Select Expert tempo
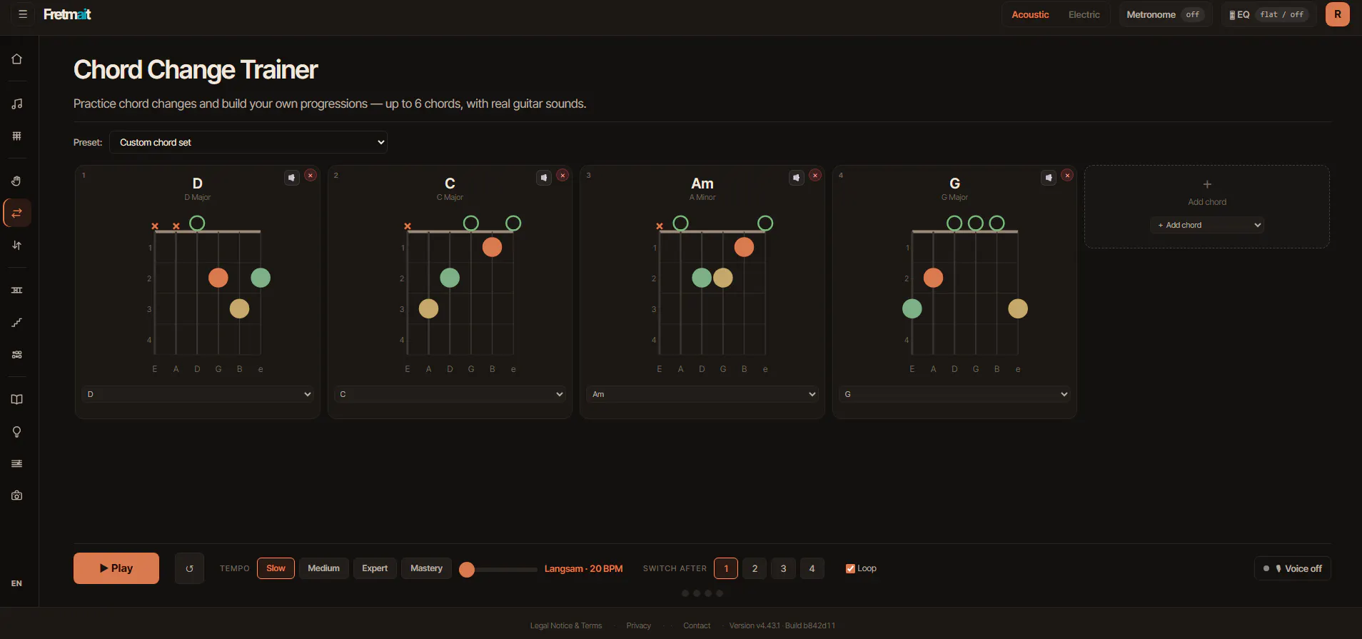 pyautogui.click(x=375, y=568)
